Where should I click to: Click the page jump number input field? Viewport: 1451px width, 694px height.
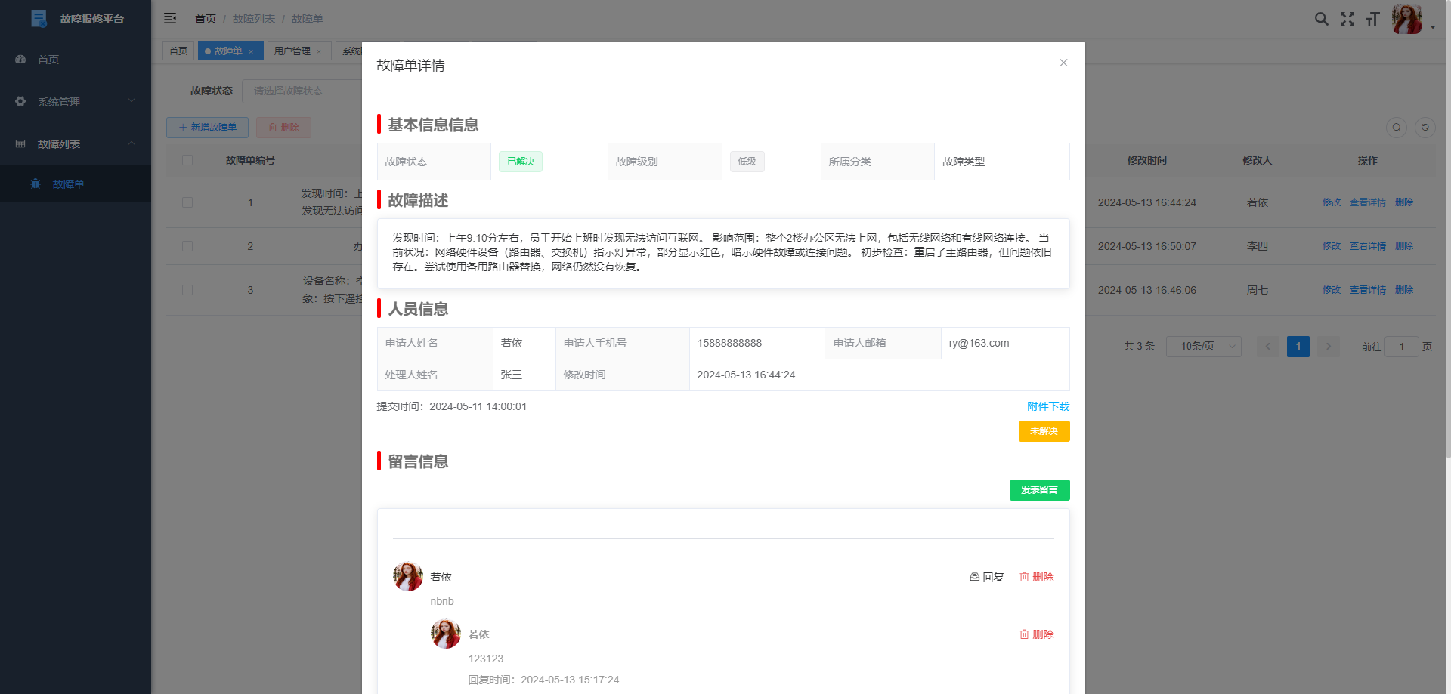point(1401,347)
